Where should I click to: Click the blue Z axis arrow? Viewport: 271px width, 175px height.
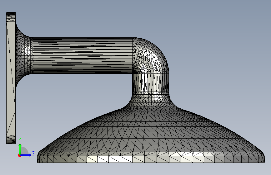[26, 155]
